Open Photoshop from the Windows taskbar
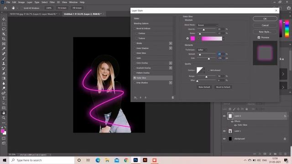Viewport: 292px width, 164px height. click(136, 160)
